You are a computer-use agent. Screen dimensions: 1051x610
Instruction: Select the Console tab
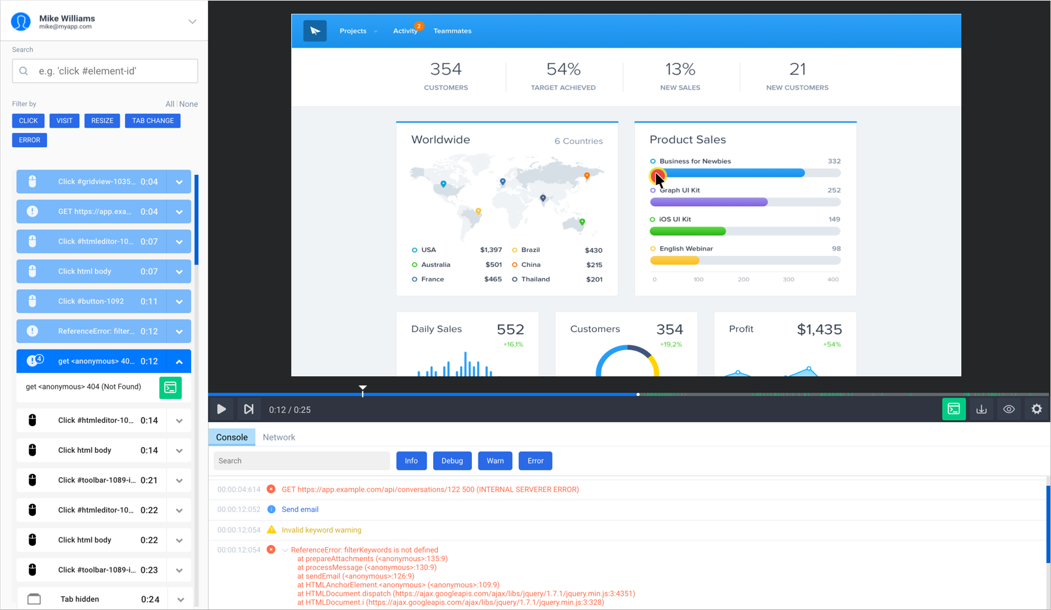coord(232,437)
